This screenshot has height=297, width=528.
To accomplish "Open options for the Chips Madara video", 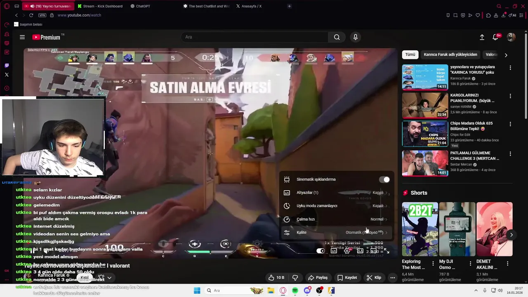I will click(510, 124).
